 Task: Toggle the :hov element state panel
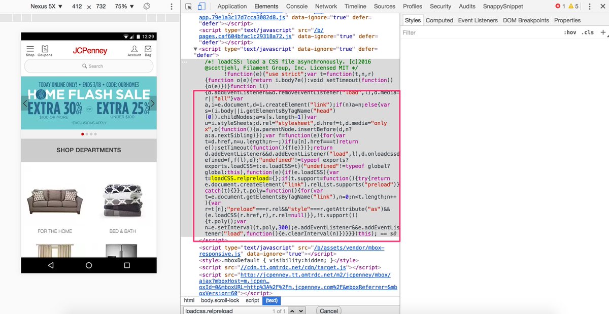(570, 32)
